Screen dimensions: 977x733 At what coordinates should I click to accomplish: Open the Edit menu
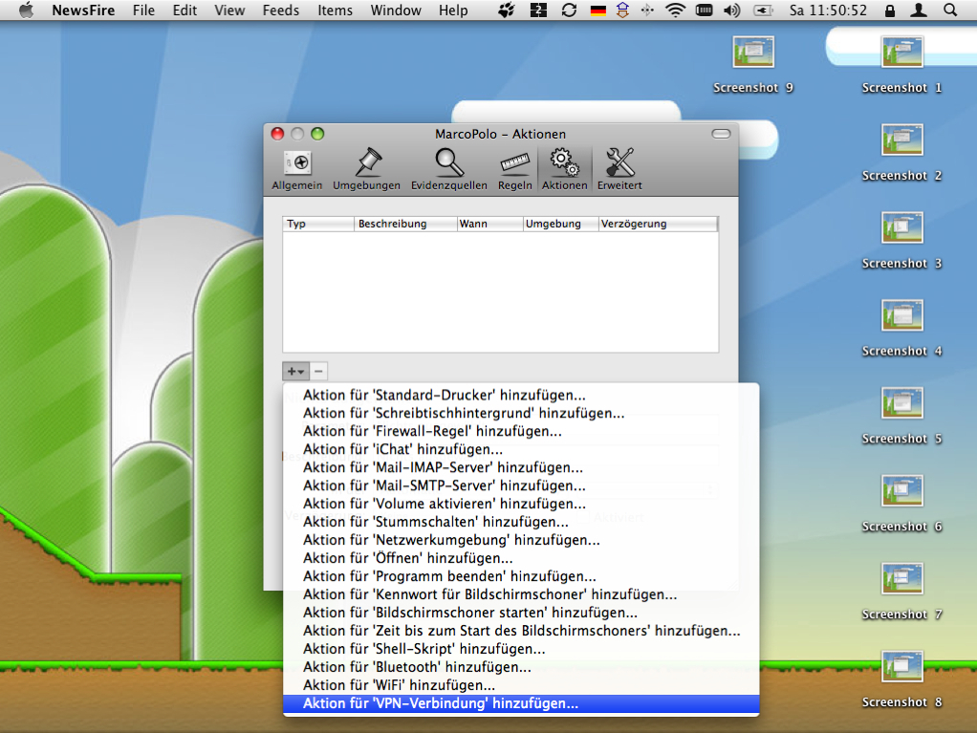pyautogui.click(x=185, y=10)
